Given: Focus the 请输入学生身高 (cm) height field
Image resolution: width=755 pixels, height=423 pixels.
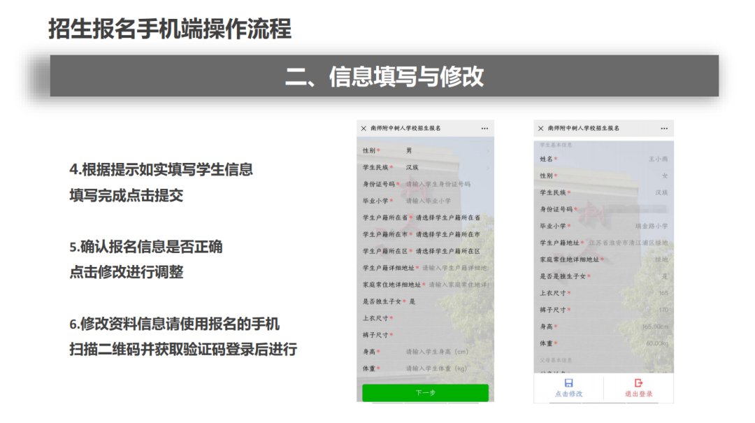Looking at the screenshot, I should click(437, 352).
